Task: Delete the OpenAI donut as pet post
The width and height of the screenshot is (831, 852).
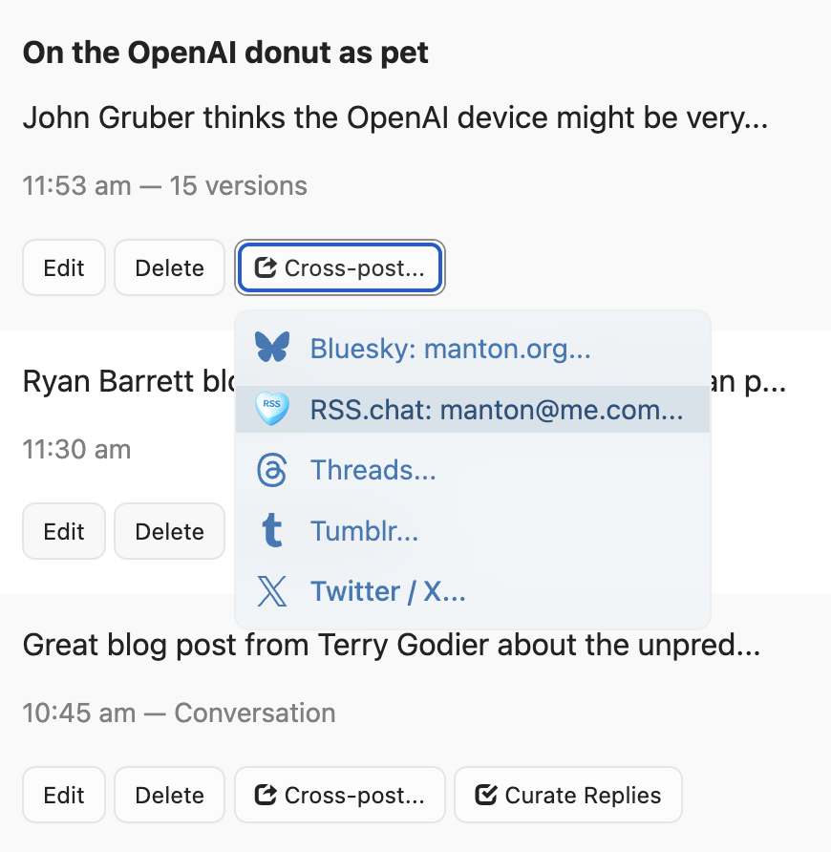Action: [170, 267]
